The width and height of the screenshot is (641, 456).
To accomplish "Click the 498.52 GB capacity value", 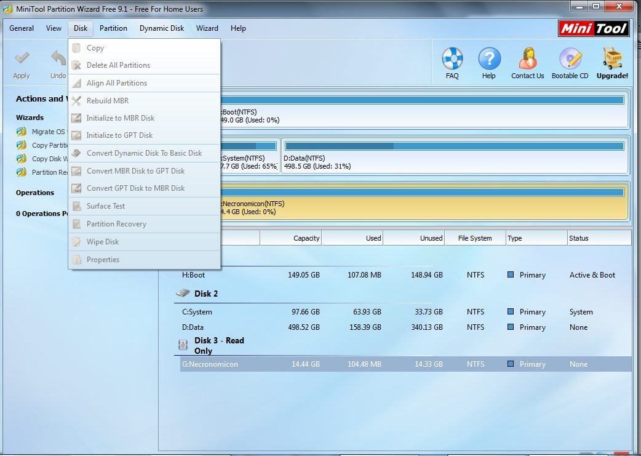I will (303, 327).
